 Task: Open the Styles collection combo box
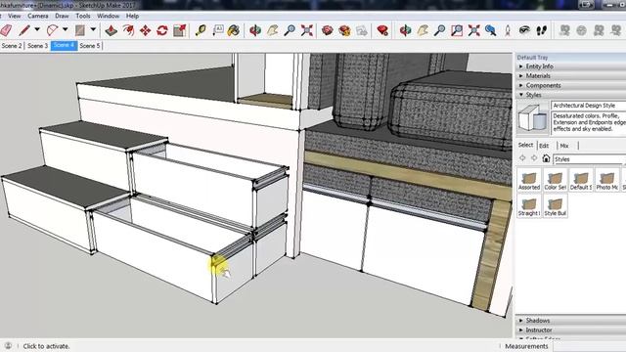pos(589,159)
